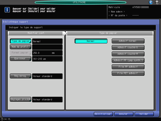The width and height of the screenshot is (161, 121).
Task: Click the Valeur standard field beside Rég. enreg.
Action: click(x=47, y=76)
